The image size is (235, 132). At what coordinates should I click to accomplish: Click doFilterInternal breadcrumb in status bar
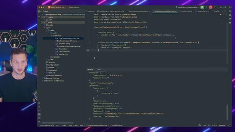point(117,125)
